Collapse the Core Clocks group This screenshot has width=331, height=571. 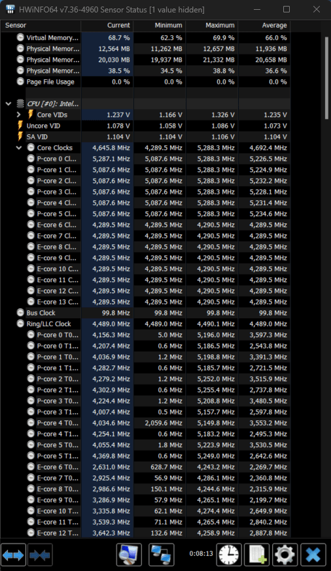[19, 148]
